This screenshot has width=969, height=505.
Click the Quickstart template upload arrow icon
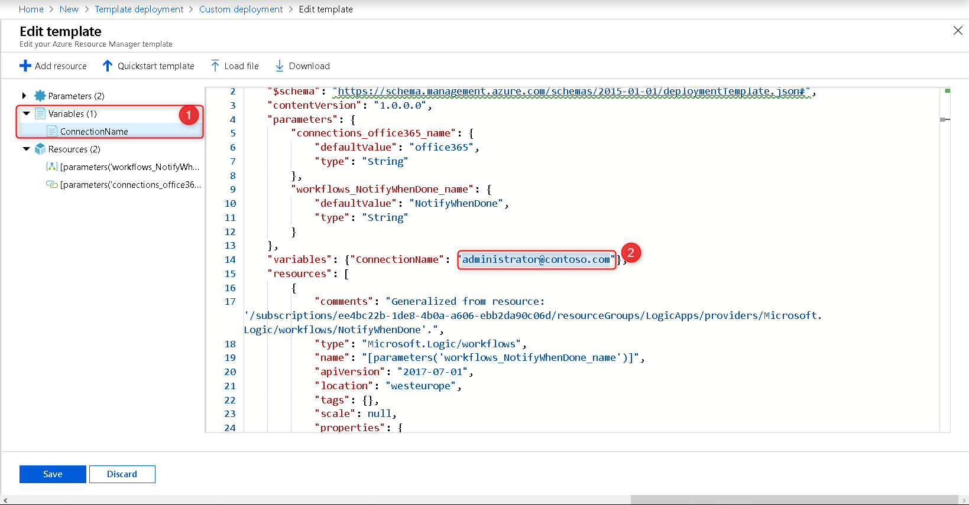107,66
